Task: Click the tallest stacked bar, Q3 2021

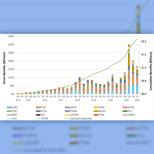Action: tap(129, 69)
